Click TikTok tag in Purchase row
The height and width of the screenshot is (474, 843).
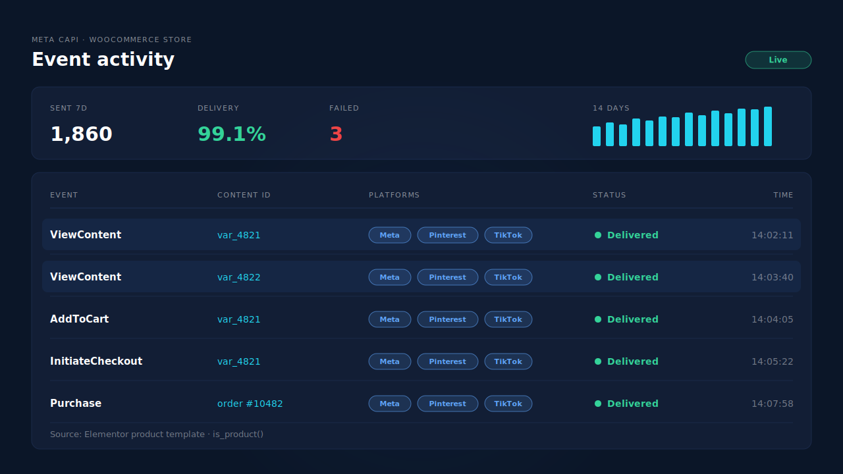[x=508, y=404]
